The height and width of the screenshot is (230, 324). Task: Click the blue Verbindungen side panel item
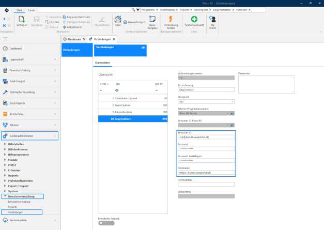point(77,50)
